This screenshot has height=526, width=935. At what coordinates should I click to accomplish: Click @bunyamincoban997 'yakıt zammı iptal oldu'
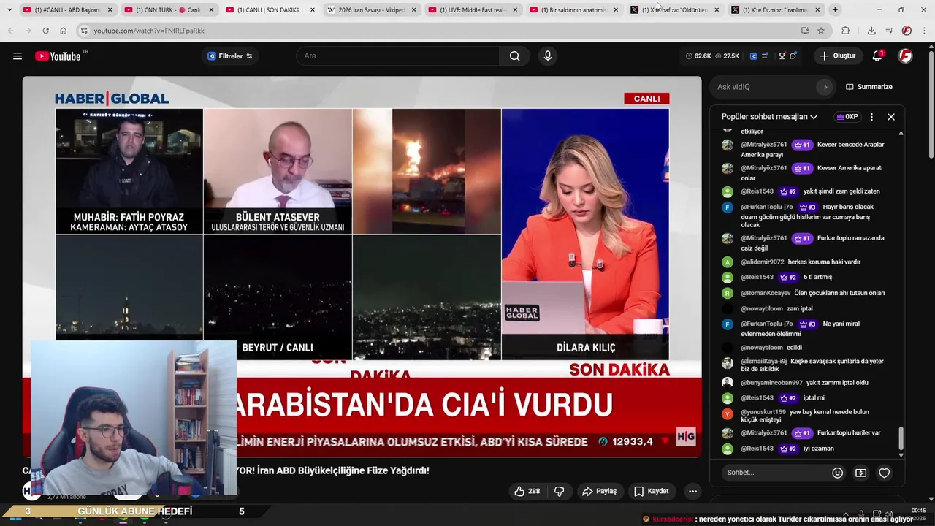click(806, 382)
